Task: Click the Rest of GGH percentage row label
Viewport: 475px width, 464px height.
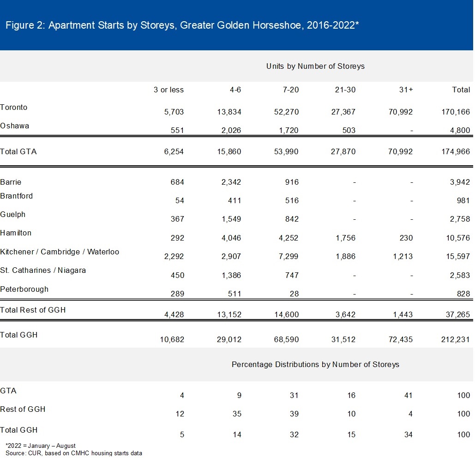Action: 23,409
